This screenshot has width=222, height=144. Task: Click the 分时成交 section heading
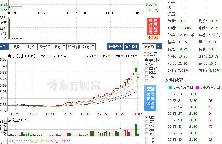click(175, 80)
